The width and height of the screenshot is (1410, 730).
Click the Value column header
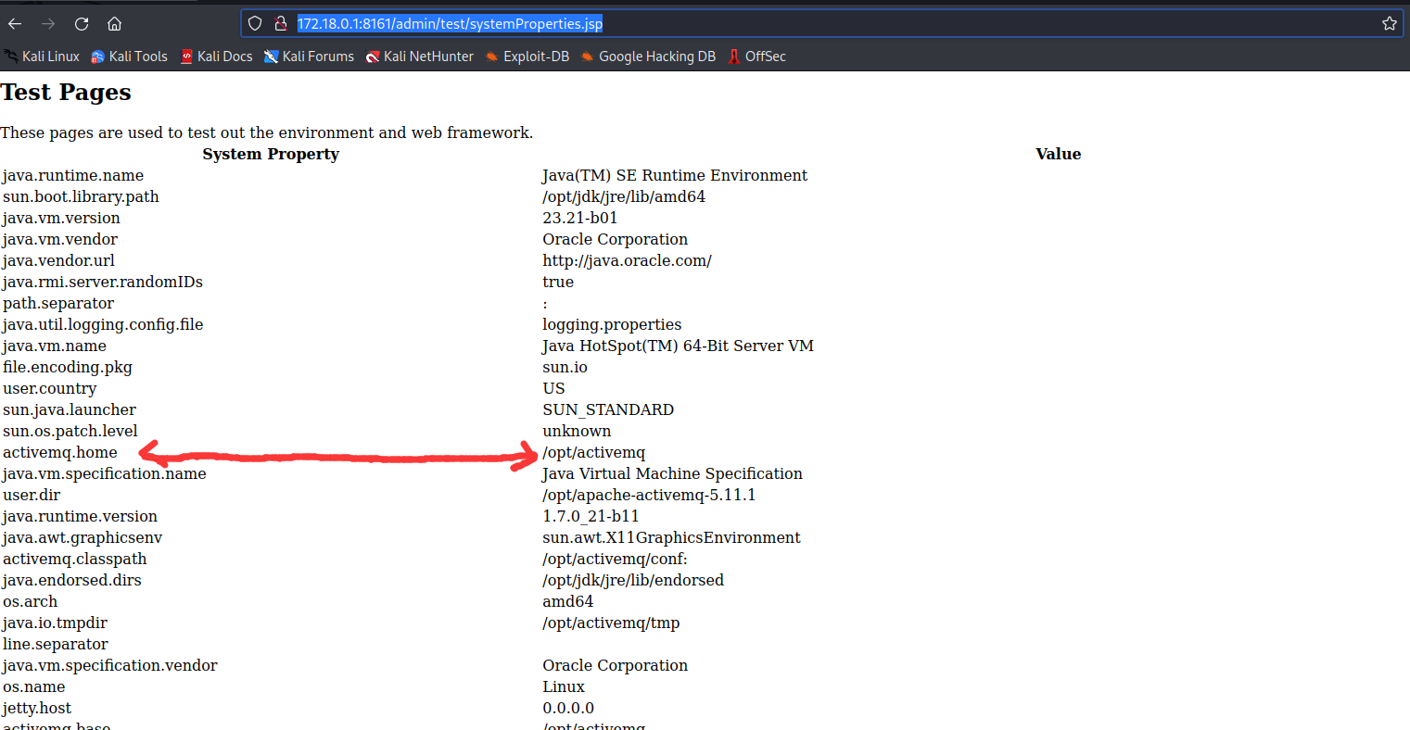pos(1059,154)
